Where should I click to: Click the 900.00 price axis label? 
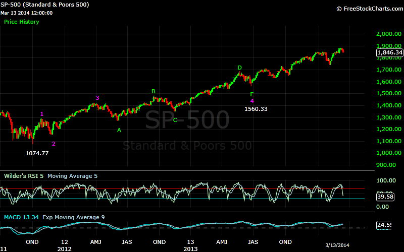coord(386,165)
